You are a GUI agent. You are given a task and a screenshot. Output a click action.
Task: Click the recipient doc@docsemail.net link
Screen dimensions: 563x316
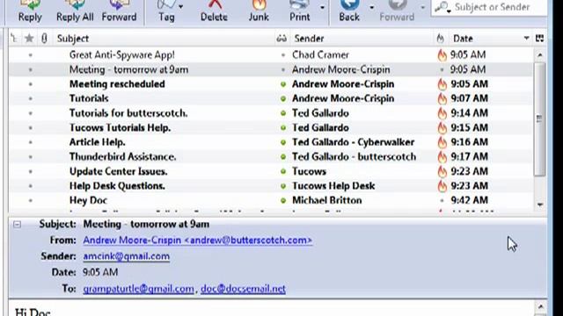(x=243, y=289)
